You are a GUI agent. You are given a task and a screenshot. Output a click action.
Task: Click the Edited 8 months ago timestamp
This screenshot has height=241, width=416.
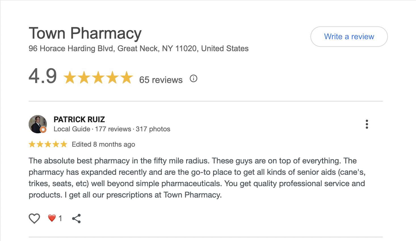[x=103, y=144]
